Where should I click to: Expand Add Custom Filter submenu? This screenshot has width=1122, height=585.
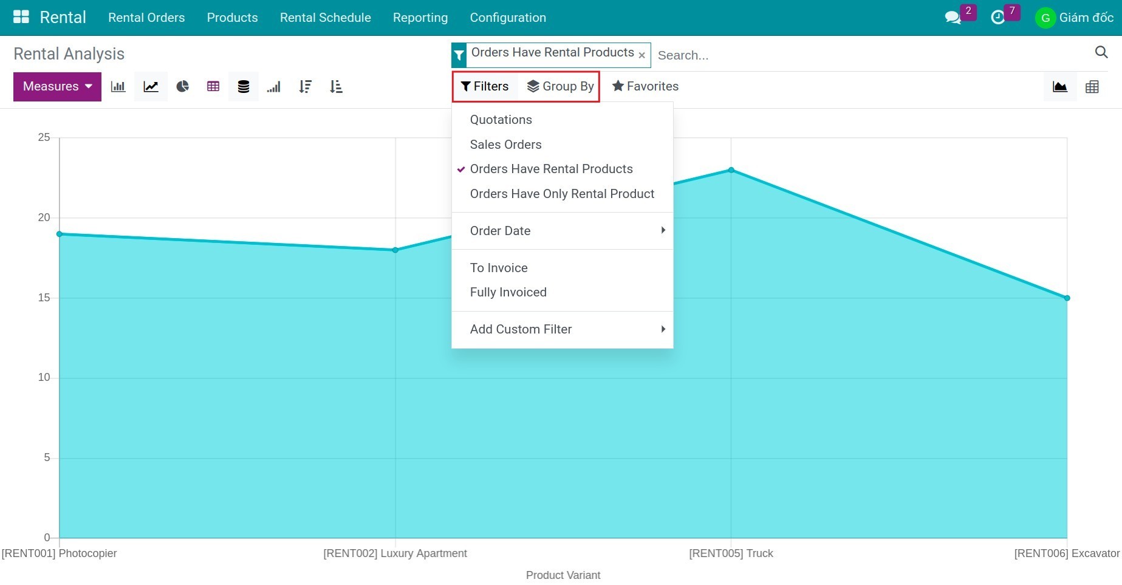pyautogui.click(x=563, y=329)
